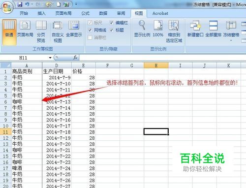Open the Formulas (公式) tab
Image resolution: width=246 pixels, height=188 pixels.
[x=85, y=13]
